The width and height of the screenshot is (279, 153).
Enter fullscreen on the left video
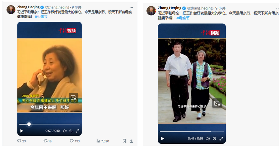click(x=78, y=131)
